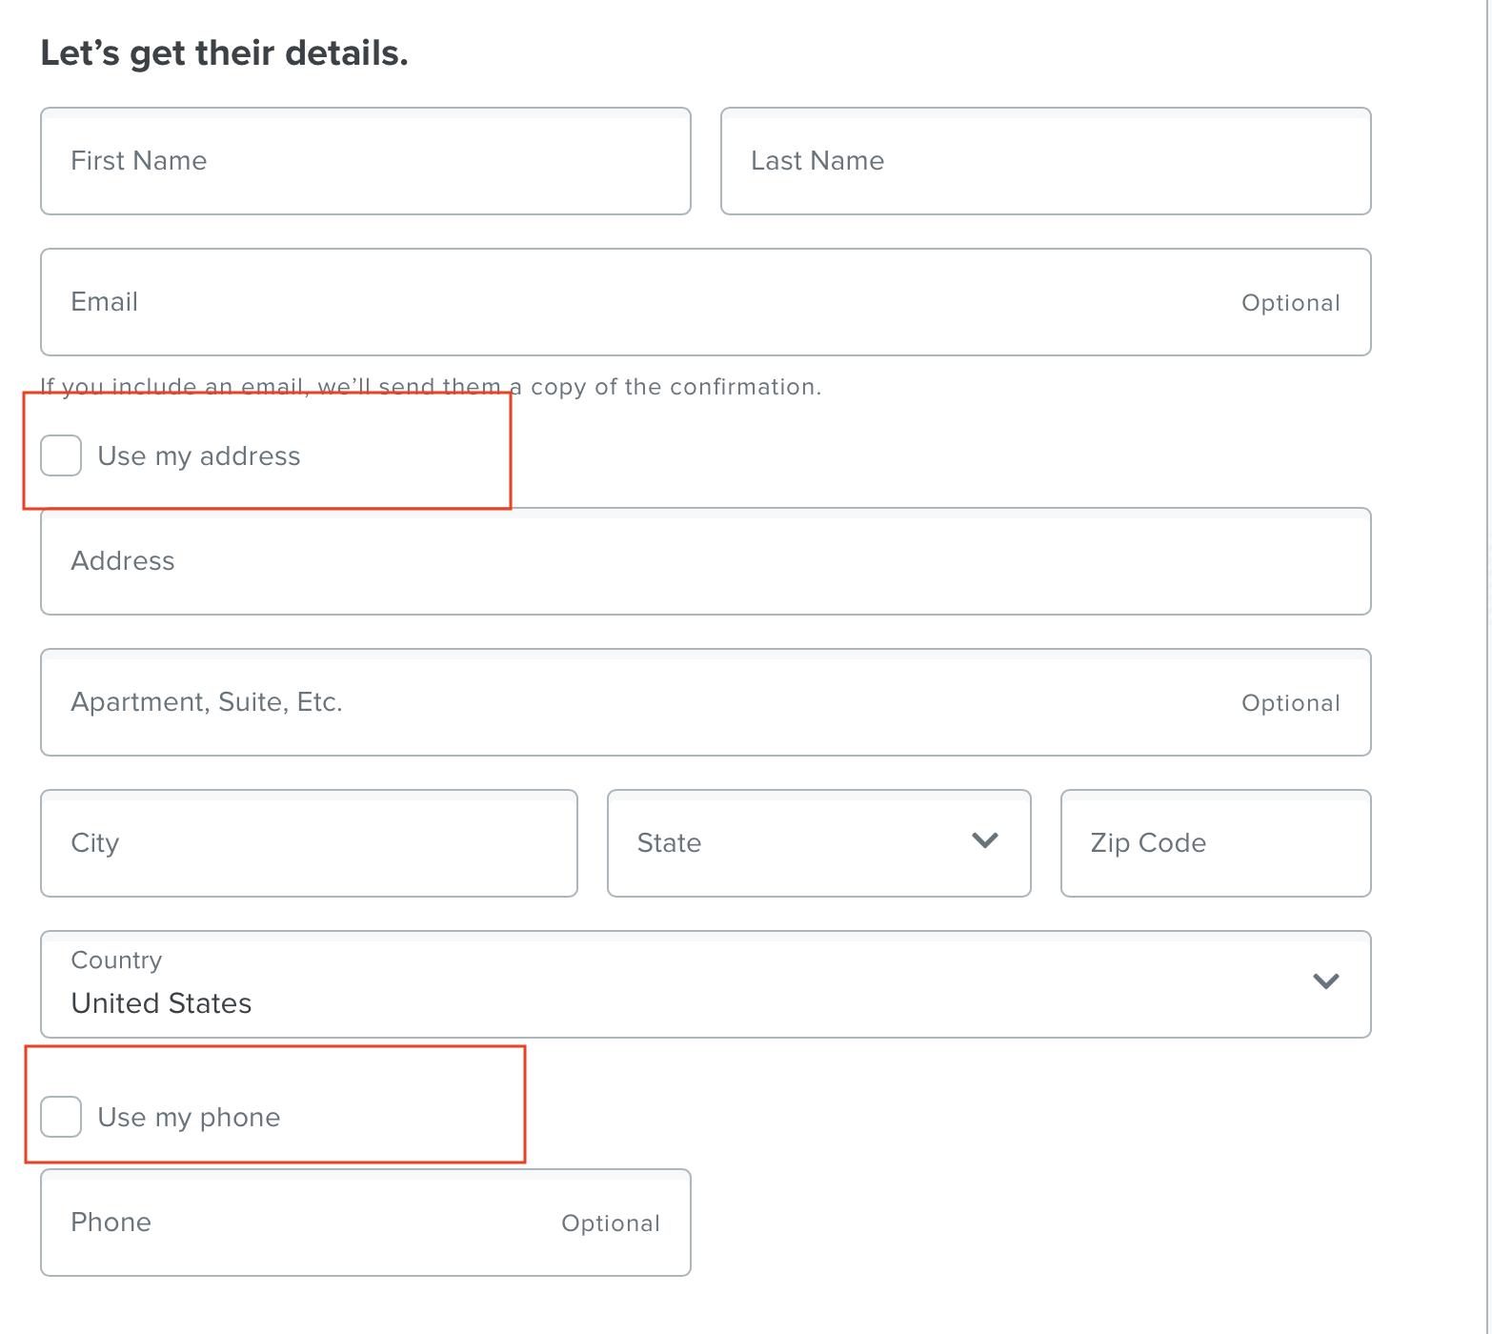
Task: Click the First Name input field
Action: (365, 161)
